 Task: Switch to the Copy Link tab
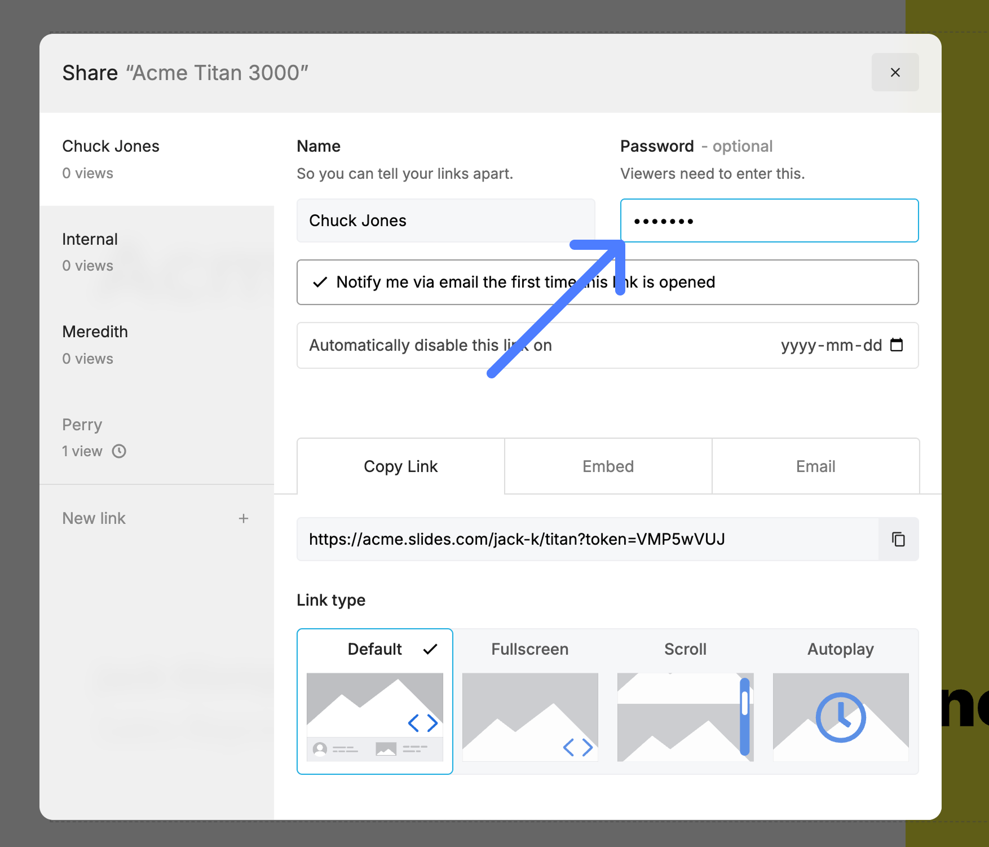(x=401, y=466)
